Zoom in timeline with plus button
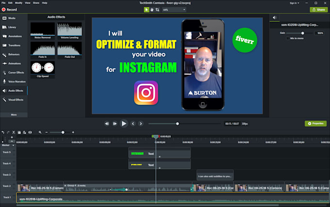This screenshot has height=207, width=330. 73,132
